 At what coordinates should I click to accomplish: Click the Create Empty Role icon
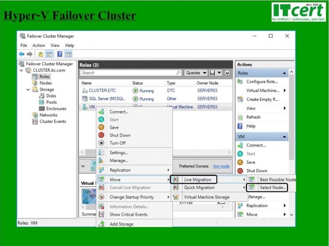[x=240, y=99]
